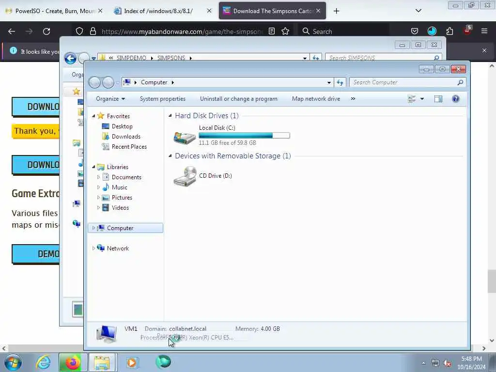The height and width of the screenshot is (372, 496).
Task: Click Map network drive
Action: (x=316, y=99)
